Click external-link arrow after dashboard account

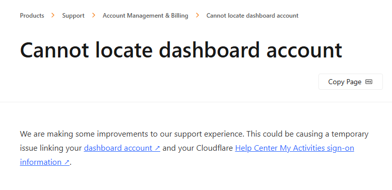(x=157, y=148)
